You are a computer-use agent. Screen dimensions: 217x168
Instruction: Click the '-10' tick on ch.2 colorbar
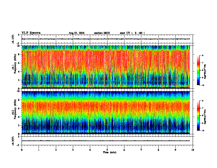pyautogui.click(x=203, y=131)
